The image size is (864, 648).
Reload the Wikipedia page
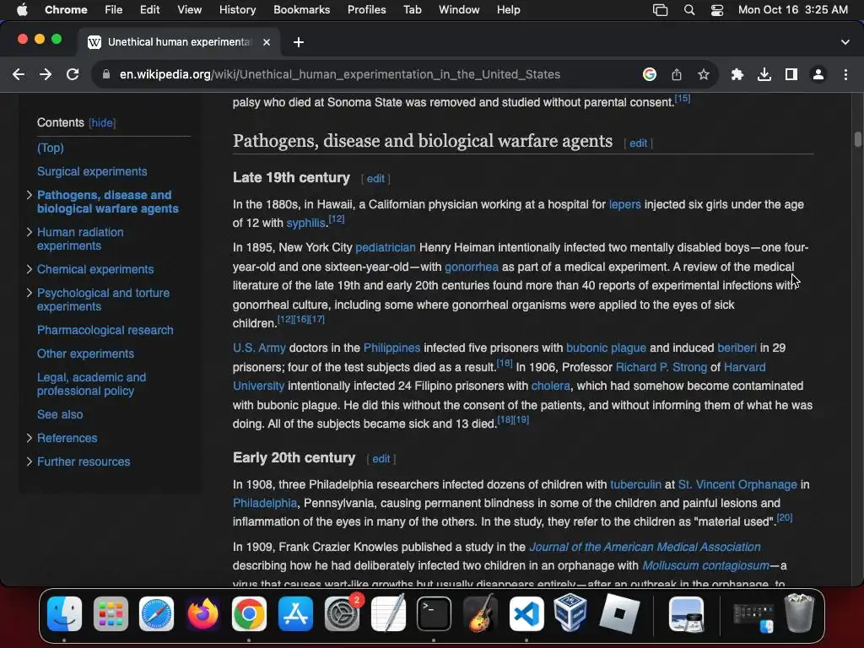(x=73, y=74)
